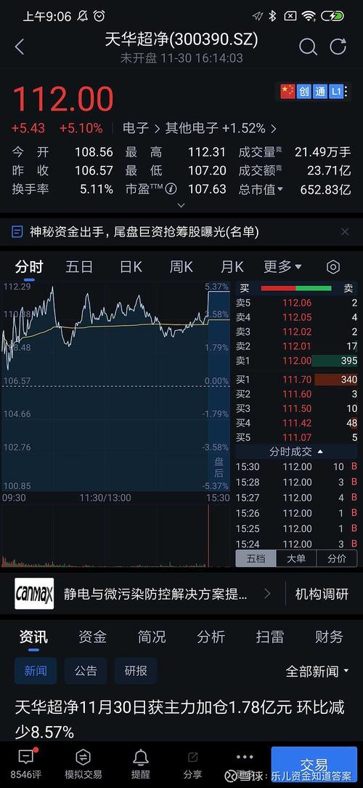Expand more quote details chevron
363x788 pixels.
(x=181, y=205)
